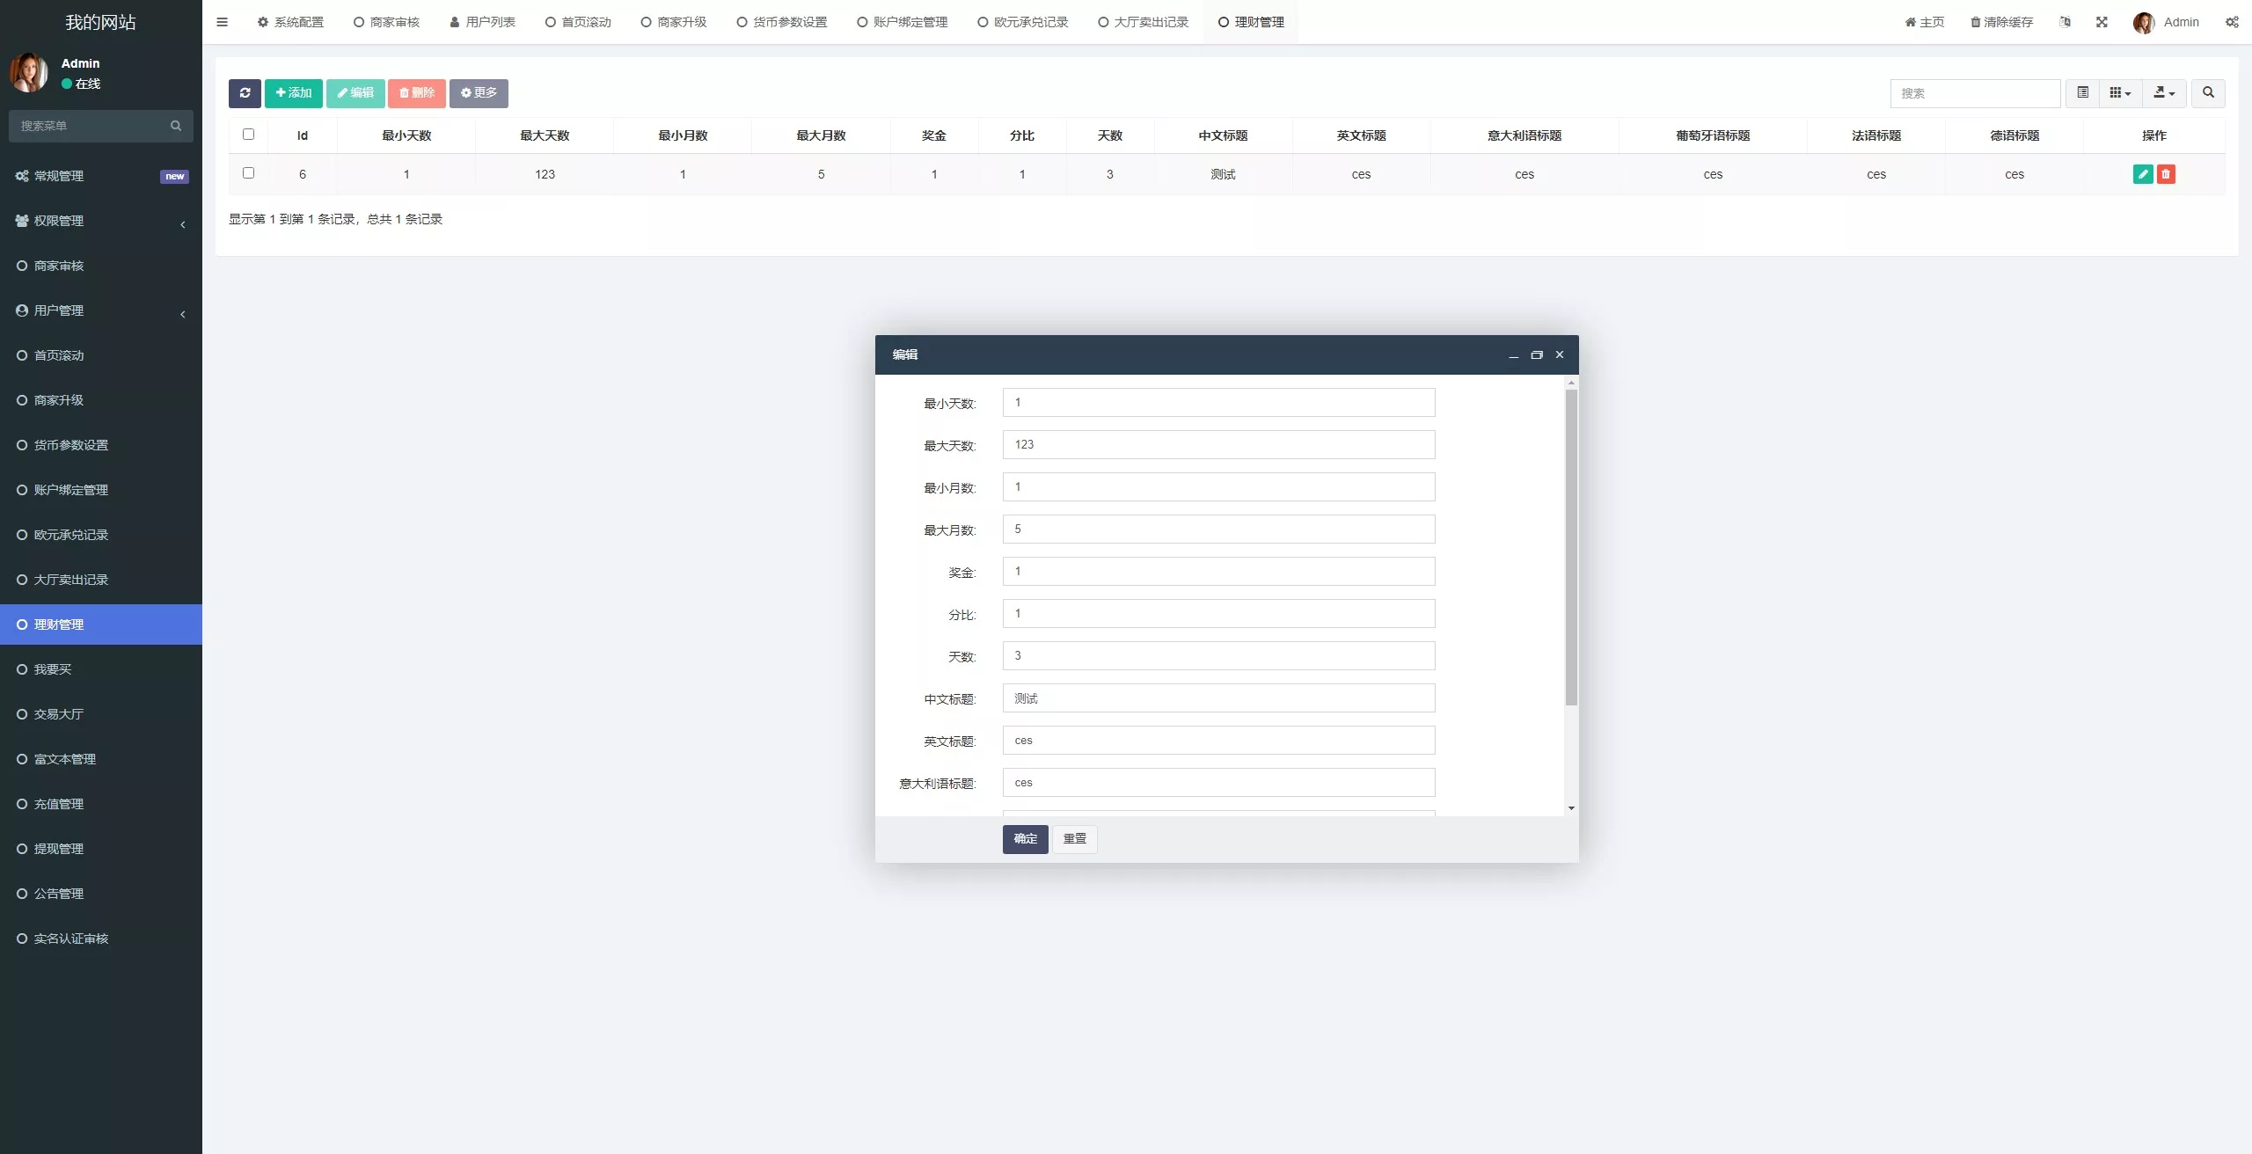Click the sidebar hamburger menu toggle icon
Image resolution: width=2252 pixels, height=1154 pixels.
pos(222,22)
